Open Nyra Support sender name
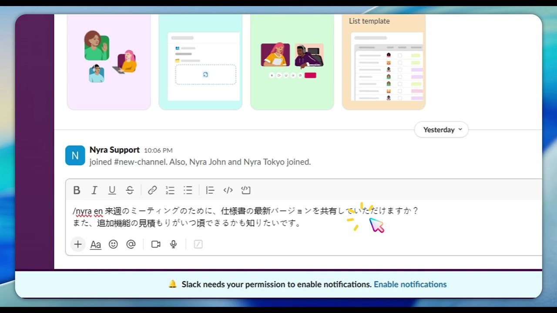 tap(114, 150)
